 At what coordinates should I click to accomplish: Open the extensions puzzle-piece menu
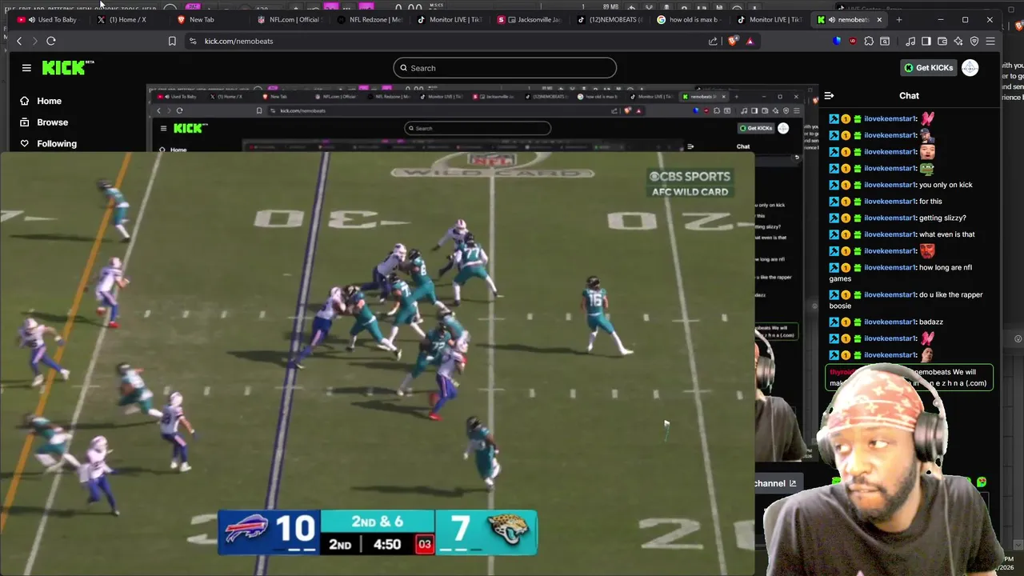[869, 41]
